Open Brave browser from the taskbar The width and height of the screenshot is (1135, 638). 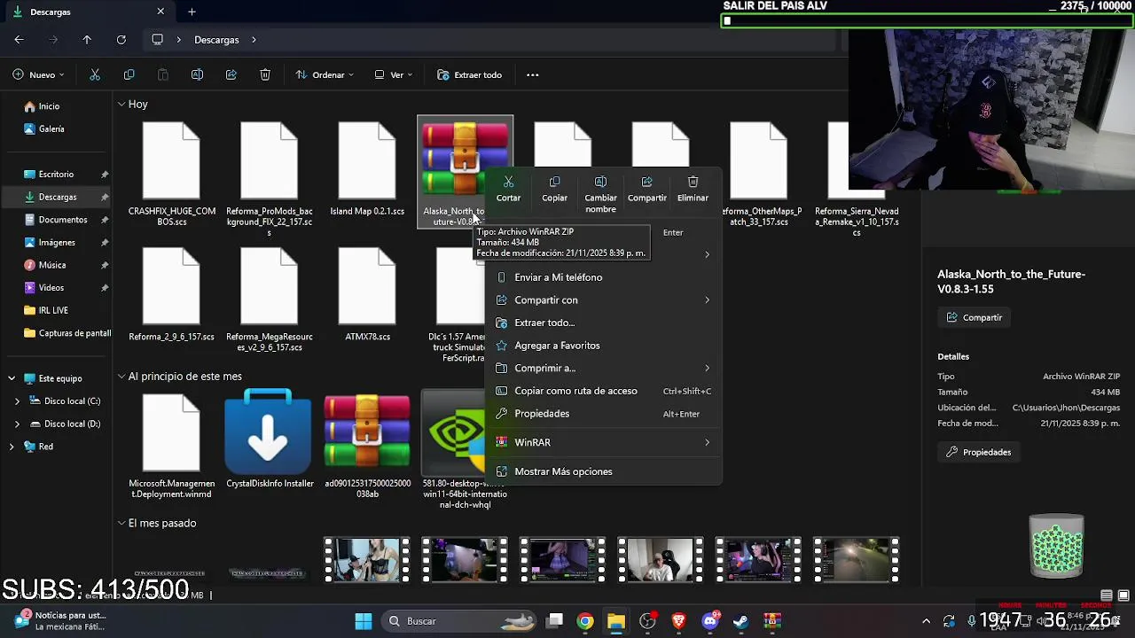click(x=678, y=621)
